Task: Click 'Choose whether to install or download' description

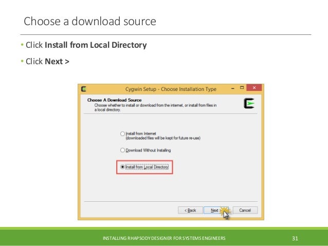Action: click(x=155, y=107)
